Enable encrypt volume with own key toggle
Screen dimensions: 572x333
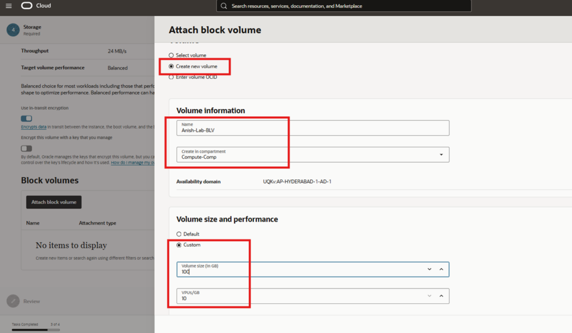point(26,148)
